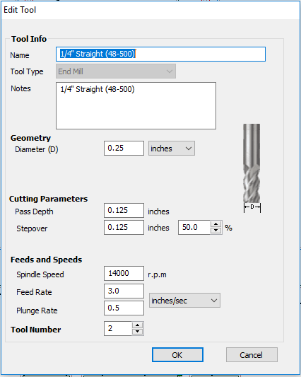This screenshot has height=377, width=301.
Task: Open the diameter units inches dropdown
Action: (x=172, y=149)
